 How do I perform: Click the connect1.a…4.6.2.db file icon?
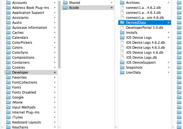[122, 7]
